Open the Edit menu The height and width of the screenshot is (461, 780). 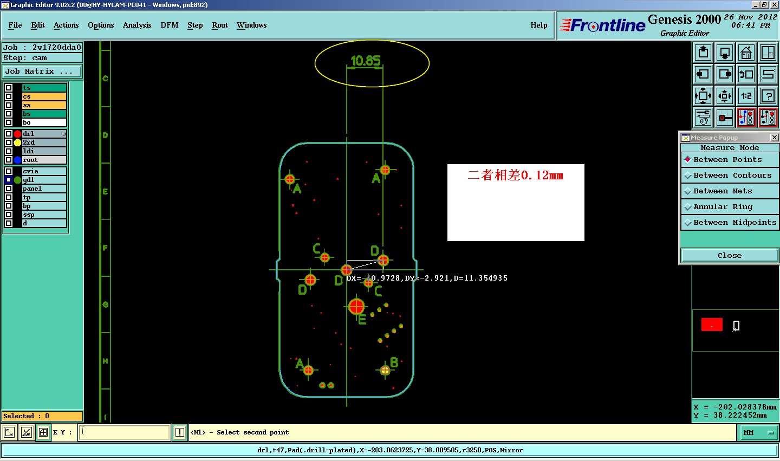pyautogui.click(x=38, y=25)
